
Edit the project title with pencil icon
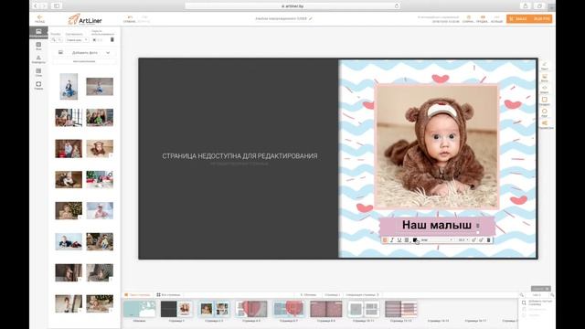click(x=311, y=18)
